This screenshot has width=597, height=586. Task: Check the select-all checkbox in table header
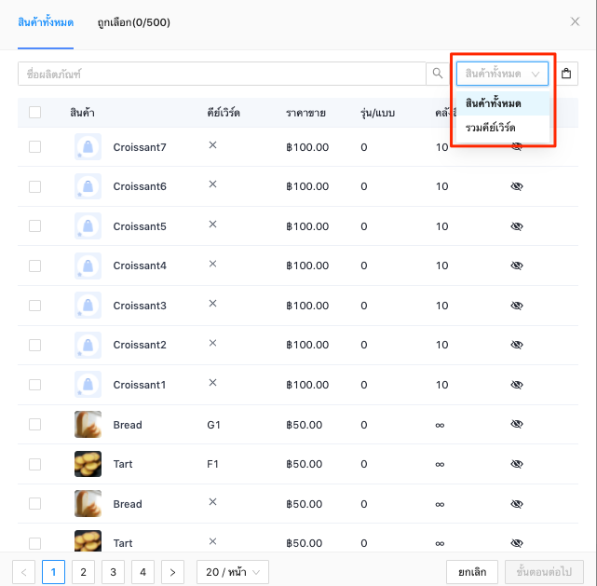35,113
